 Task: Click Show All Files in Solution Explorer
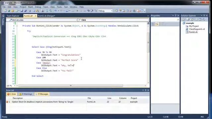tap(188, 20)
